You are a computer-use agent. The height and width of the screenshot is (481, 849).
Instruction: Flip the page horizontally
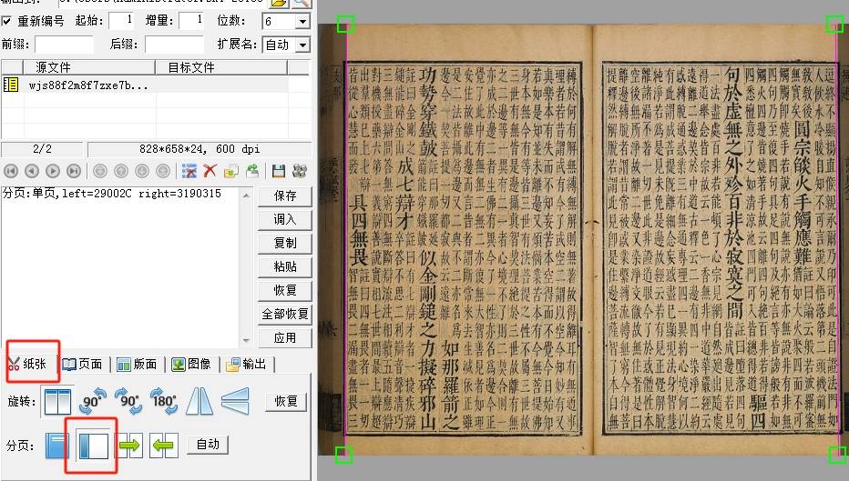(199, 401)
